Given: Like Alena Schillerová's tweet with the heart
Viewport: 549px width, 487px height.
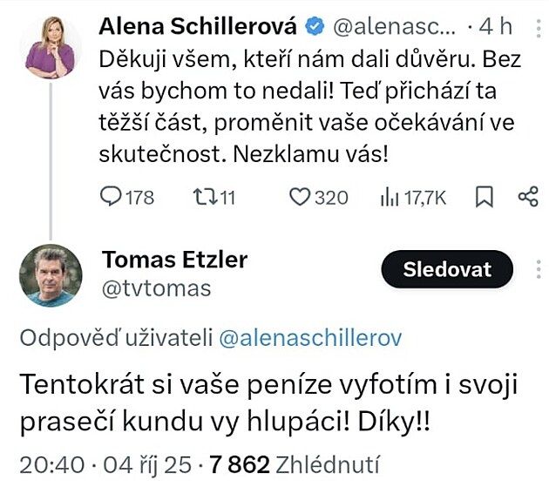Looking at the screenshot, I should coord(300,198).
